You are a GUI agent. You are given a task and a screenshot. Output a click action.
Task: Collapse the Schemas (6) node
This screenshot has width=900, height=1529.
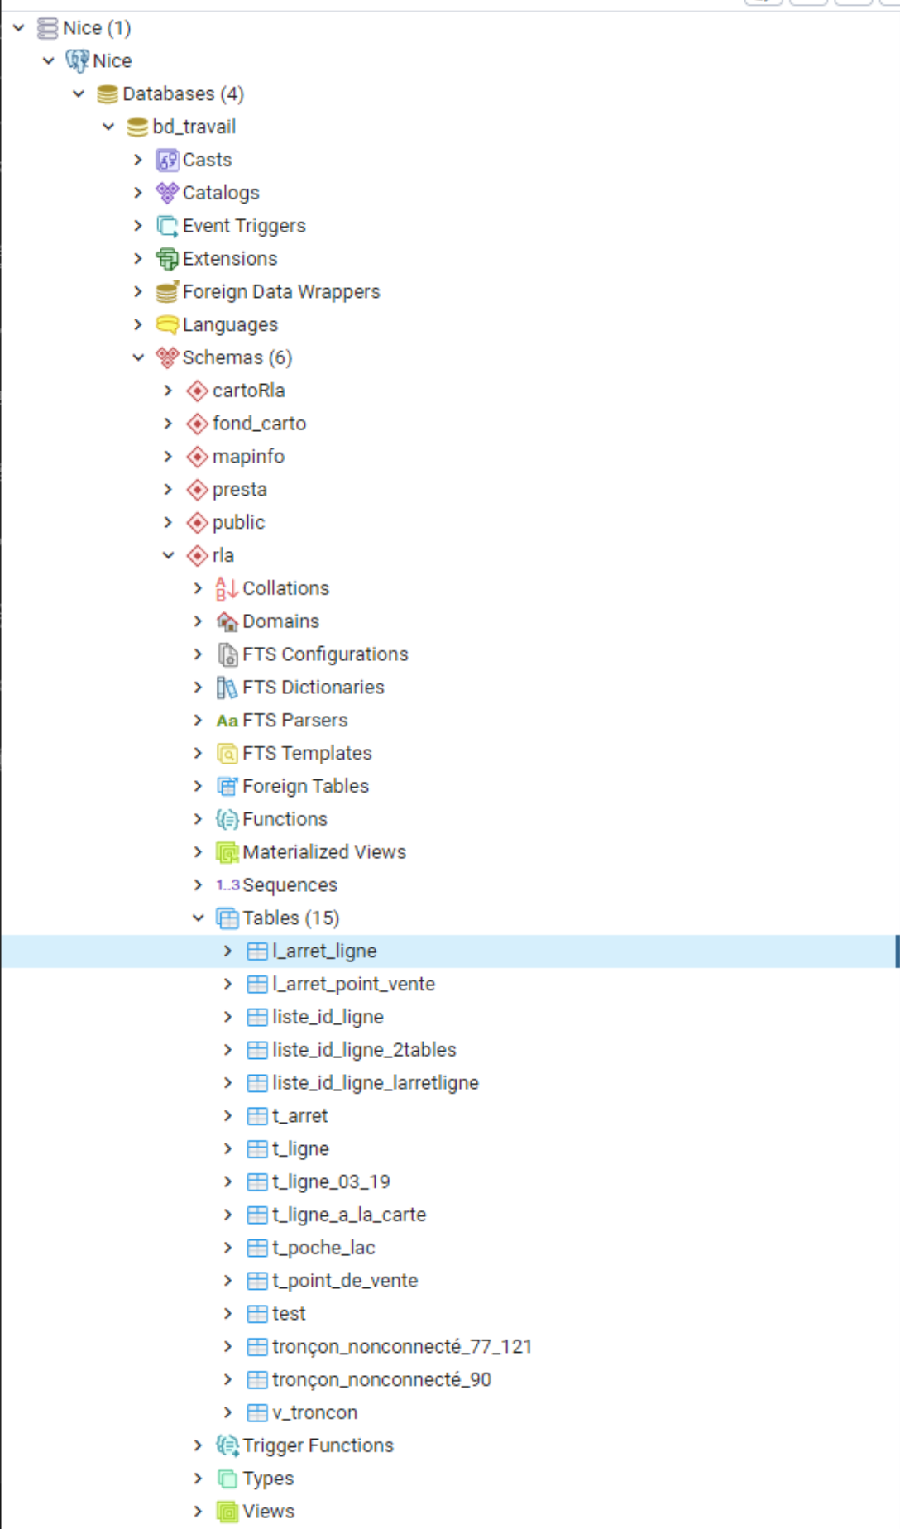pos(138,357)
